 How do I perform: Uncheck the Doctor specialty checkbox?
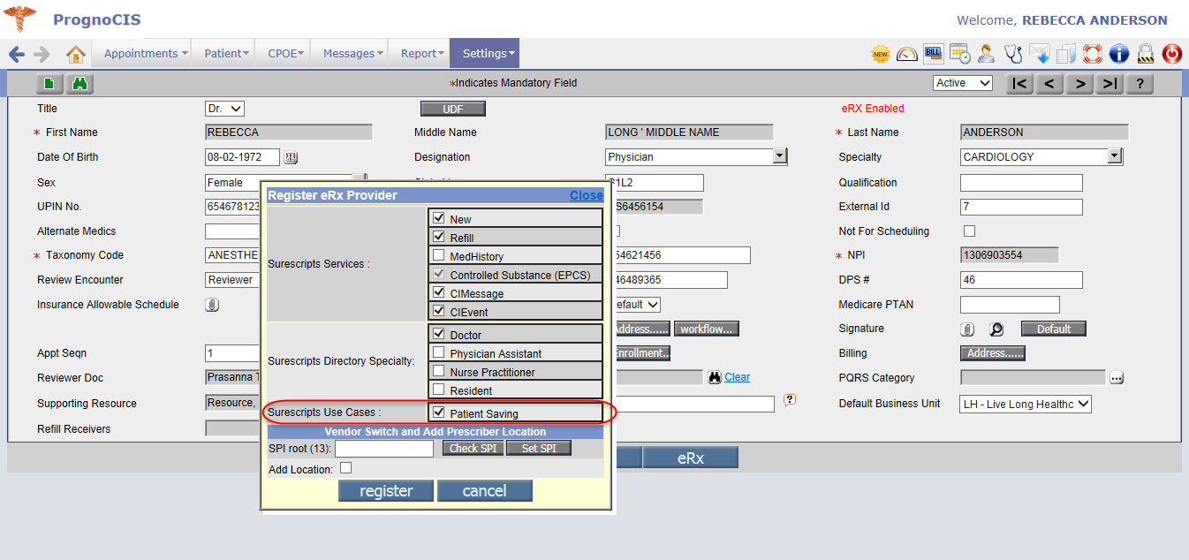(438, 333)
